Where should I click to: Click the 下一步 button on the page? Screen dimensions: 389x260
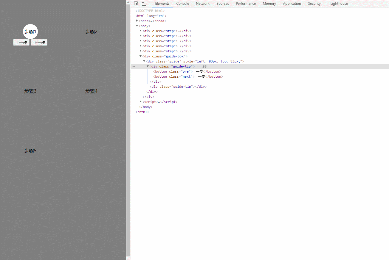pos(39,43)
